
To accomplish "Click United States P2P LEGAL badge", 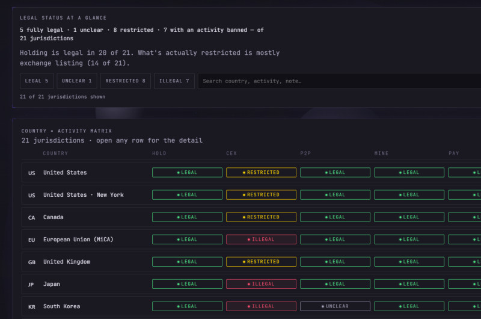I will click(x=335, y=173).
